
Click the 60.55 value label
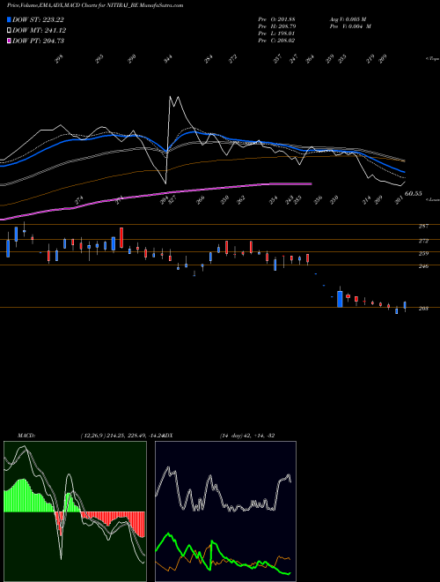coord(413,193)
